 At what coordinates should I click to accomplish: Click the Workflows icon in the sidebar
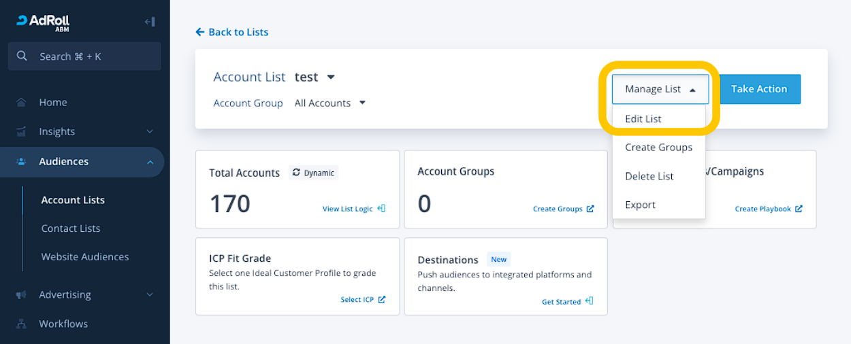point(22,324)
